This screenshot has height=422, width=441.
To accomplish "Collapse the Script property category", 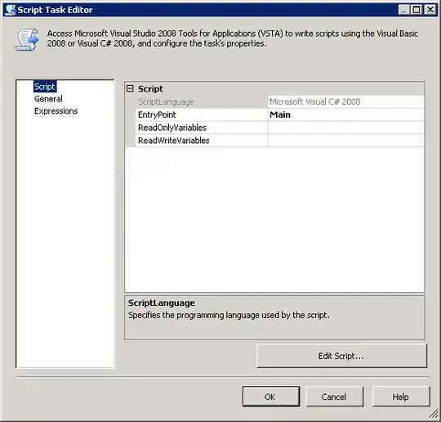I will coord(130,89).
